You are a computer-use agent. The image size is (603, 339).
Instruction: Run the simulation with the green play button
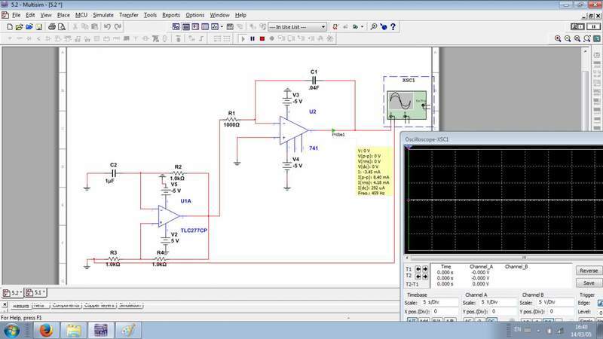(x=243, y=38)
